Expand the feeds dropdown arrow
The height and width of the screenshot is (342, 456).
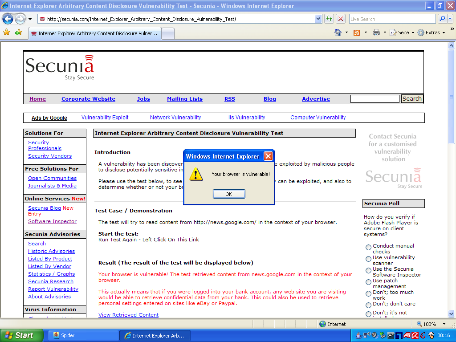[x=366, y=33]
